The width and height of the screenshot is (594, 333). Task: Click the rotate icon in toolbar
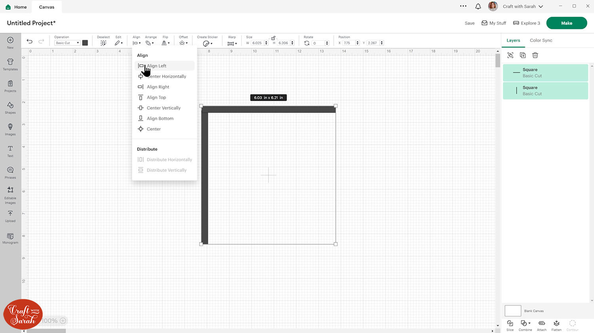pos(307,43)
